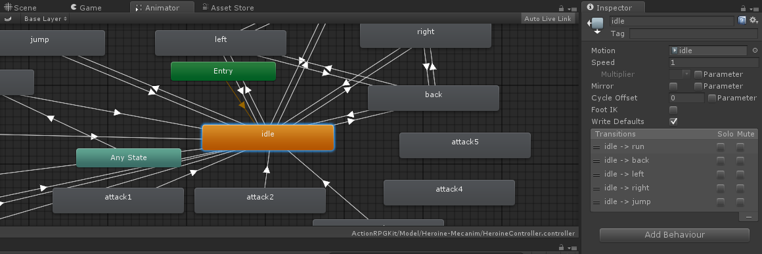Screen dimensions: 762x254
Task: Switch to the Scene tab
Action: 20,7
